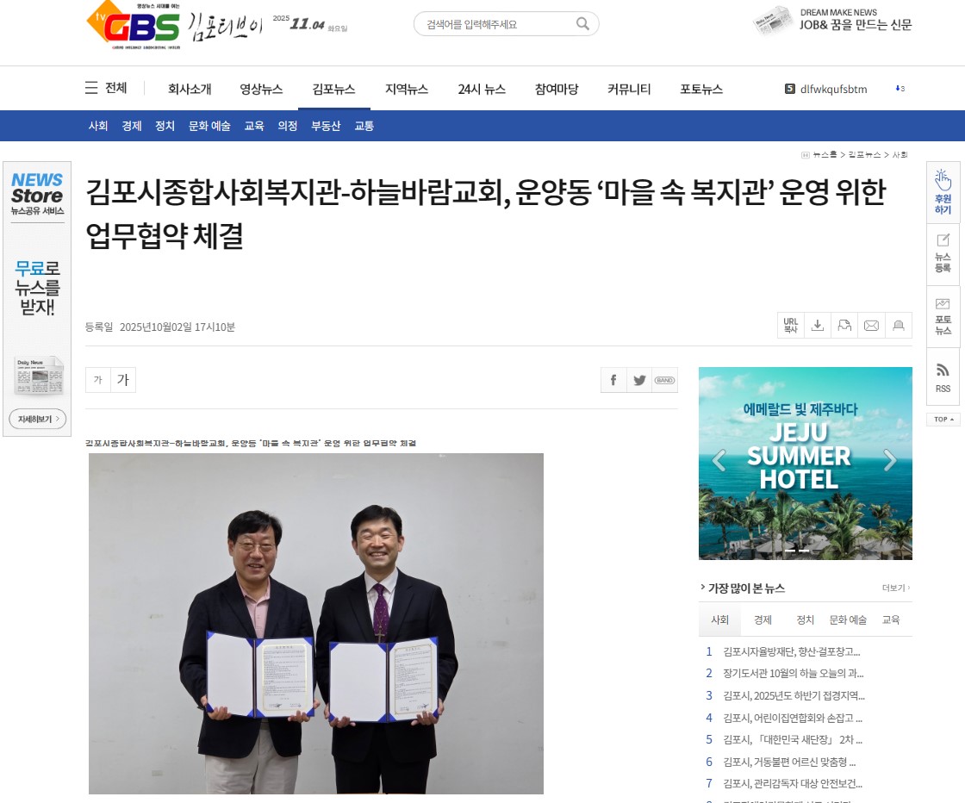Email the article via the envelope icon
Screen dimensions: 965x803
[x=871, y=326]
